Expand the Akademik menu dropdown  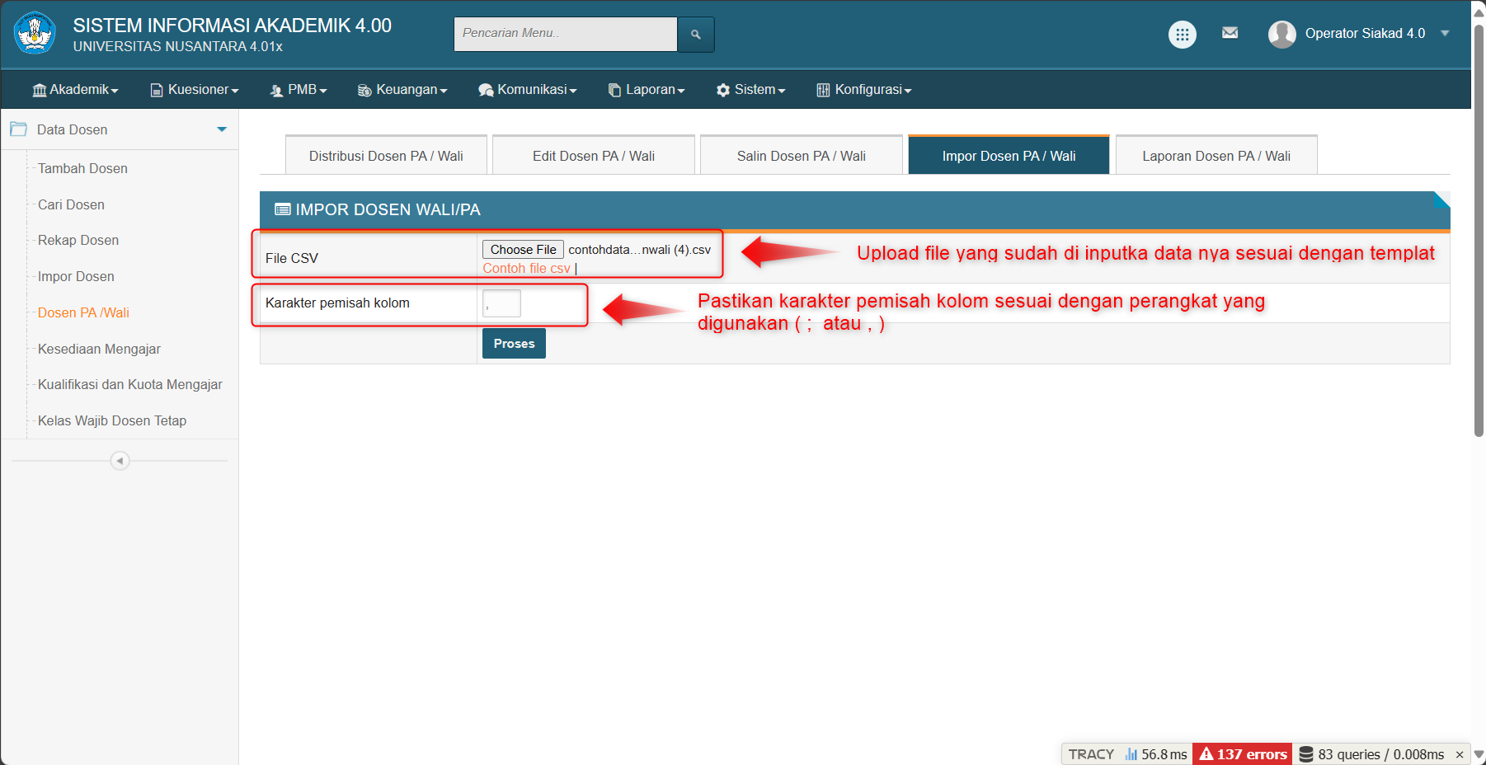[x=75, y=90]
